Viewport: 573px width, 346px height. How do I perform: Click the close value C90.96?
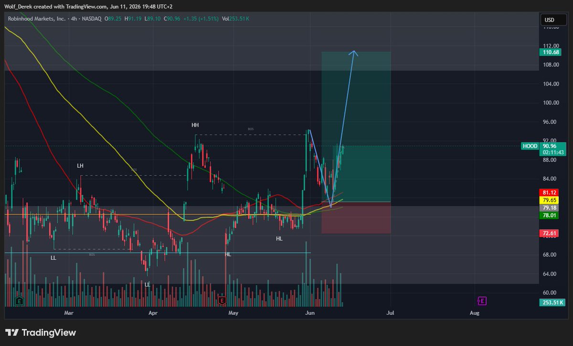click(x=172, y=19)
